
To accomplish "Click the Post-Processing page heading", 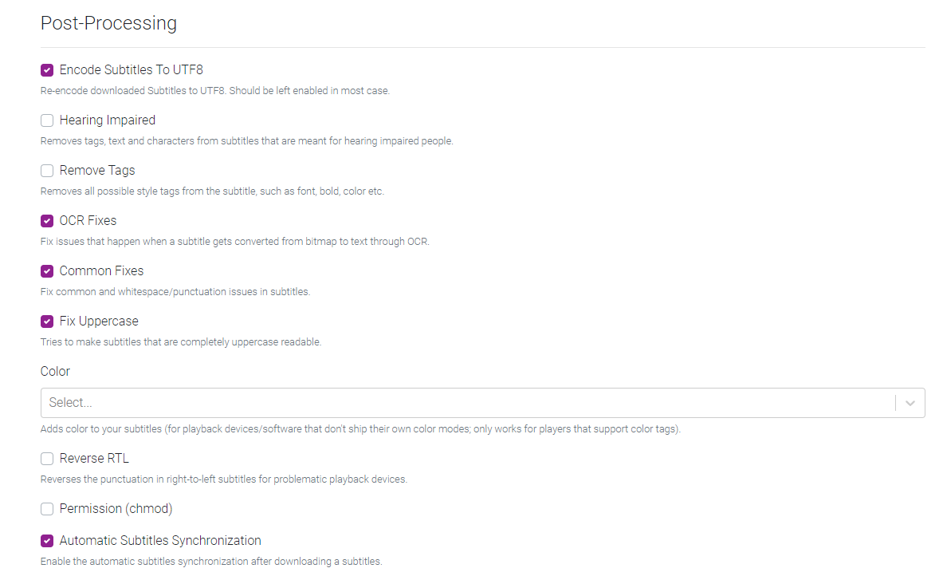I will 108,22.
